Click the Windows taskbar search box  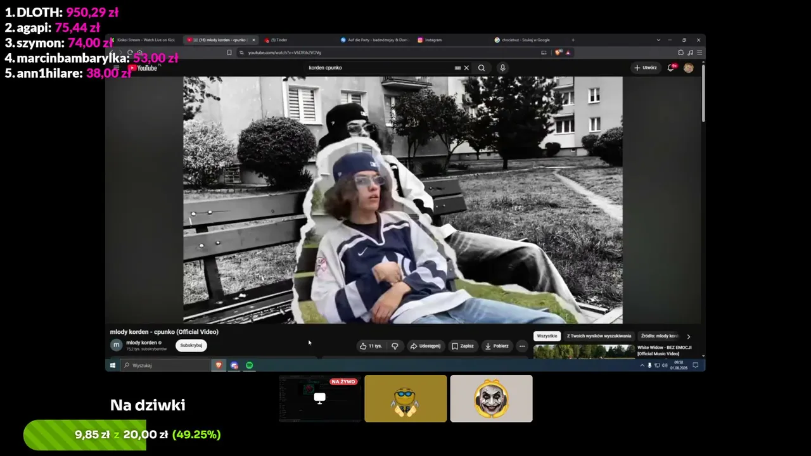[x=166, y=365]
